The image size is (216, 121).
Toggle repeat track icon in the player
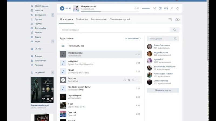(x=160, y=8)
